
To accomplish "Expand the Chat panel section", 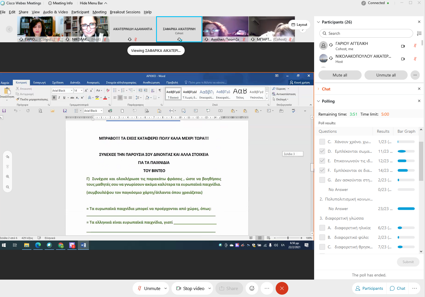I will click(319, 89).
